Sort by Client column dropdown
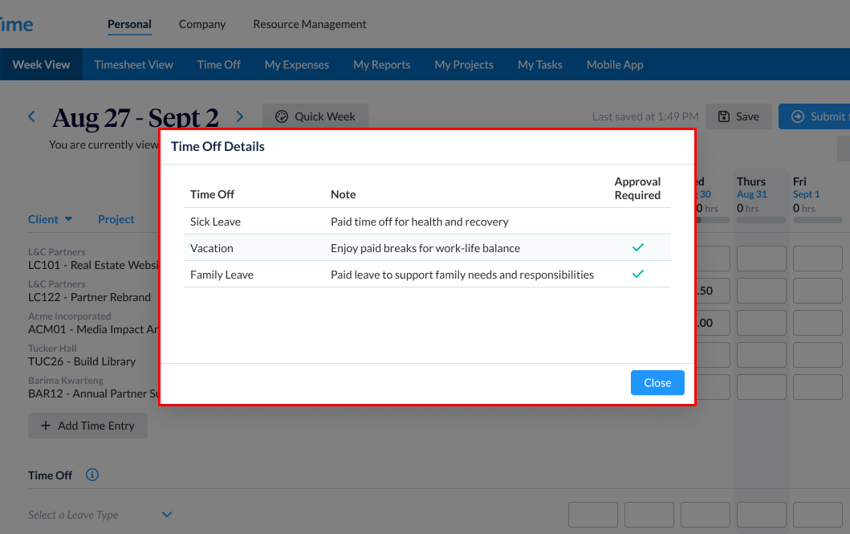The width and height of the screenshot is (850, 534). [x=50, y=219]
